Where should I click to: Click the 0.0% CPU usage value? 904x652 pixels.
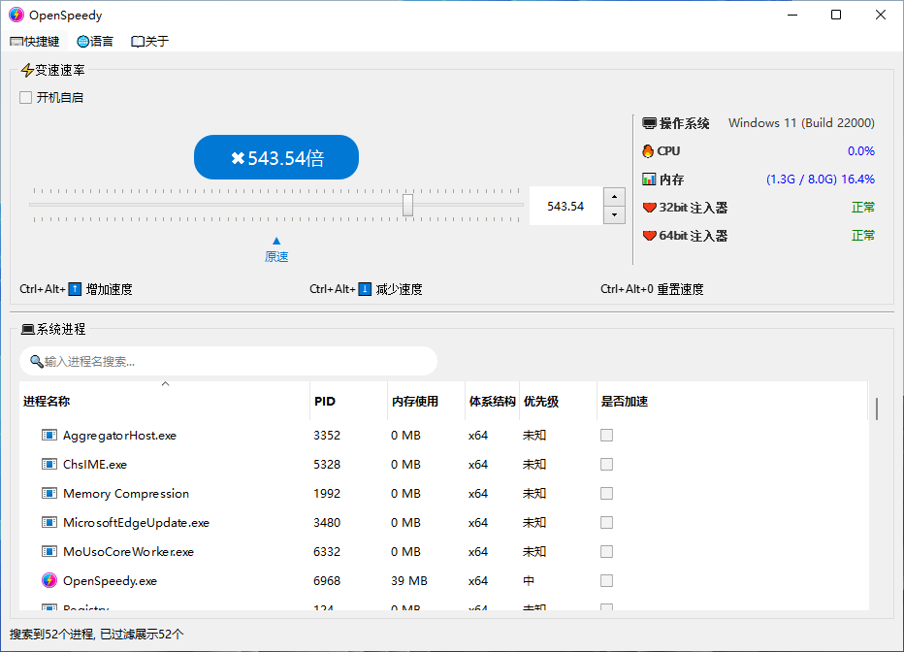(x=860, y=151)
